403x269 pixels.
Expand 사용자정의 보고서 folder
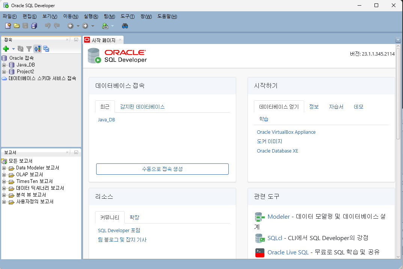4,202
